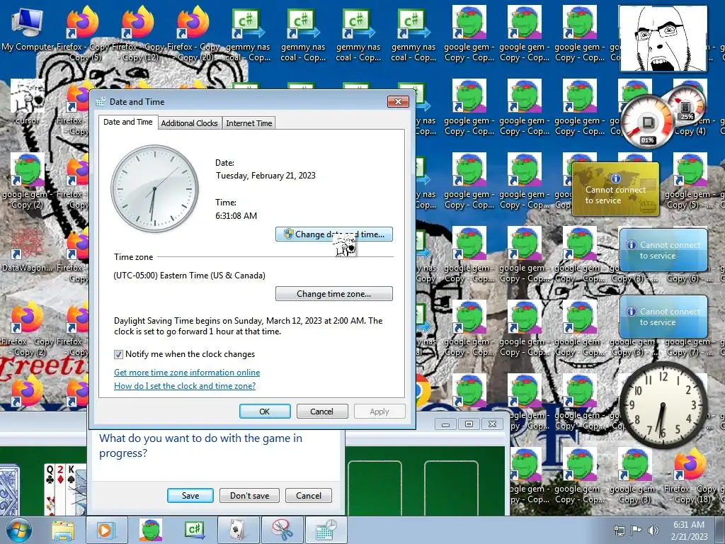Select the C# program icon on the taskbar
Image resolution: width=725 pixels, height=544 pixels.
pos(194,530)
